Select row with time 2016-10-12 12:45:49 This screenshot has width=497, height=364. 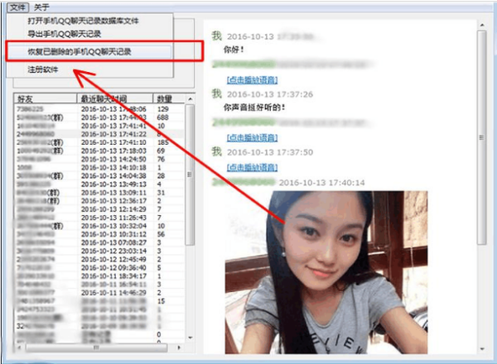(x=99, y=259)
